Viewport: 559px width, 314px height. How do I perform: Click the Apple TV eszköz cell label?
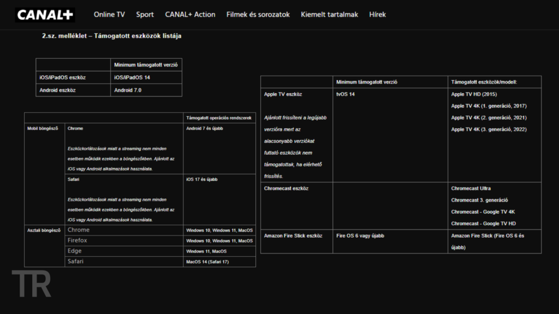pos(283,94)
